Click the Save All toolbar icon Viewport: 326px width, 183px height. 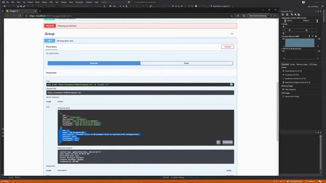click(24, 7)
